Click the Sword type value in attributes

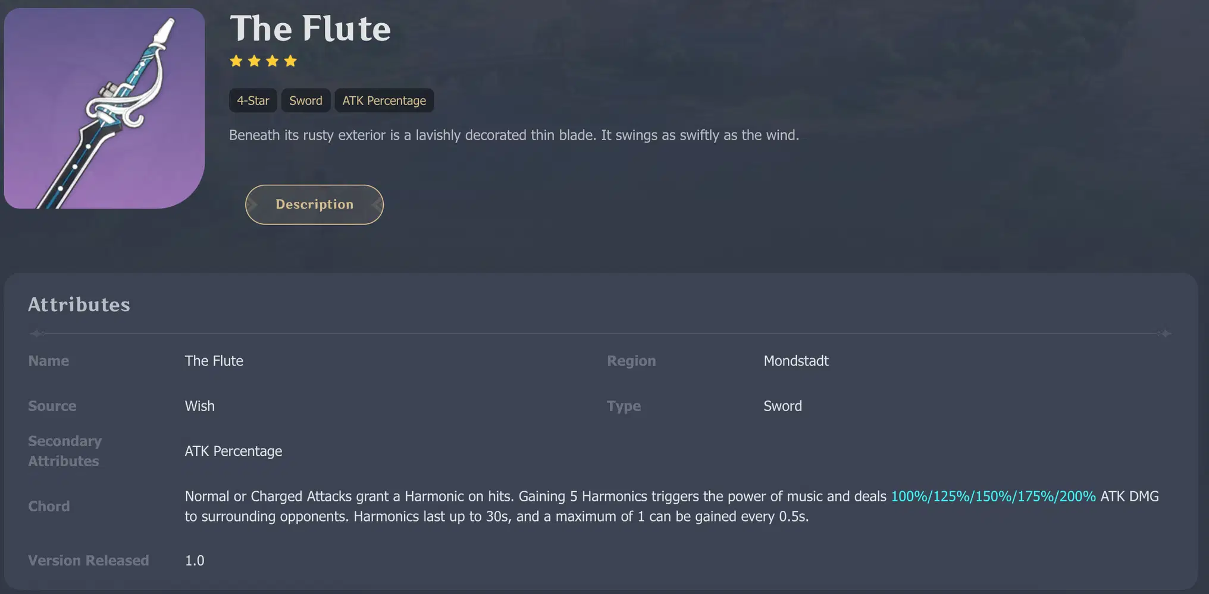pyautogui.click(x=782, y=406)
